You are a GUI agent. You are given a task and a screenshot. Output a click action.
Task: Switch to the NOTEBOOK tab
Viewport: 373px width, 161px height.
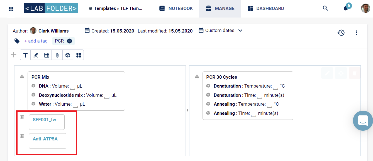tap(176, 9)
